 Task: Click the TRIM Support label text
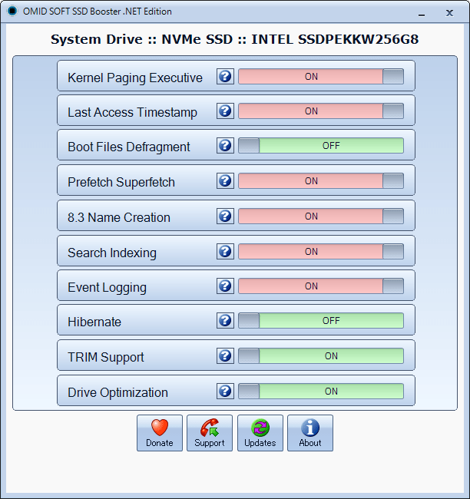106,358
